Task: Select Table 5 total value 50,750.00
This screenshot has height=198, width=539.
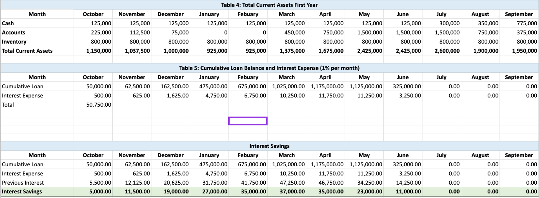Action: [x=99, y=104]
